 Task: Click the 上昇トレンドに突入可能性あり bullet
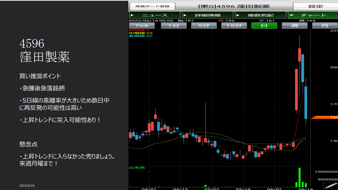tap(60, 120)
